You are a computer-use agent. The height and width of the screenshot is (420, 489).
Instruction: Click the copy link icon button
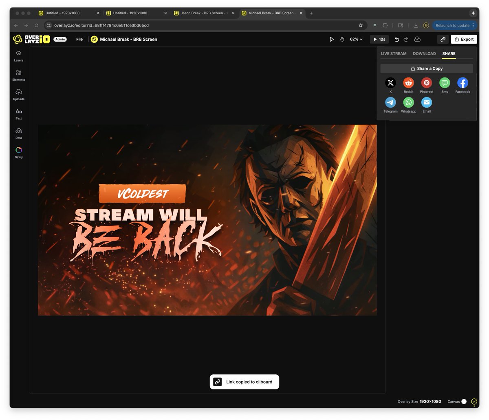tap(443, 39)
